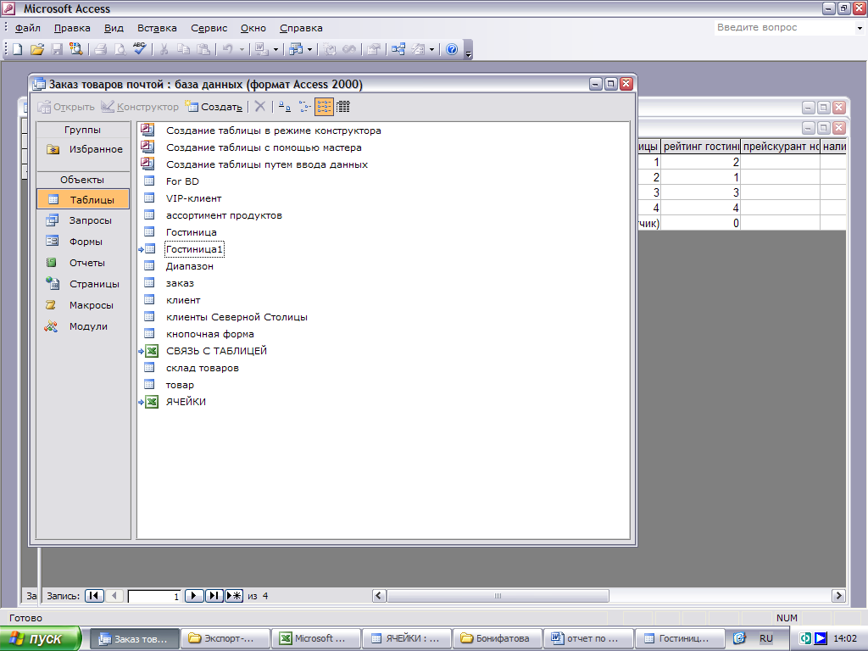The height and width of the screenshot is (651, 868).
Task: Select Модули in Objects pane
Action: pos(83,326)
